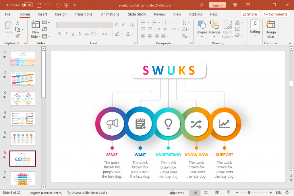Open ribbon display options icon
The height and width of the screenshot is (196, 294).
(x=248, y=5)
